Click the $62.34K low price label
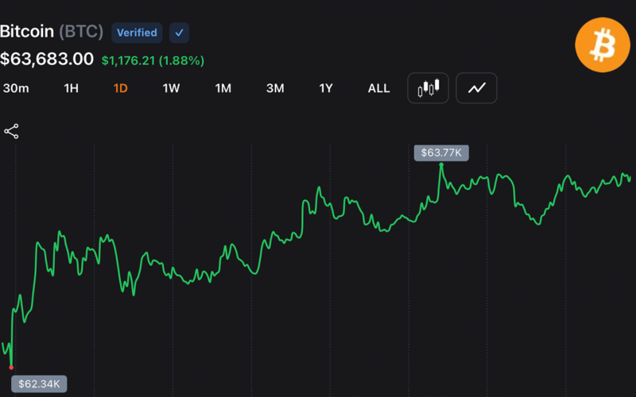The width and height of the screenshot is (636, 397). (x=39, y=384)
